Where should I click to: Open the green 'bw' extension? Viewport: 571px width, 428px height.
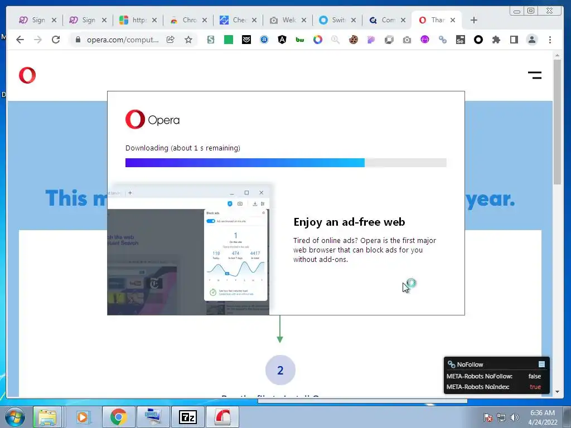tap(299, 40)
